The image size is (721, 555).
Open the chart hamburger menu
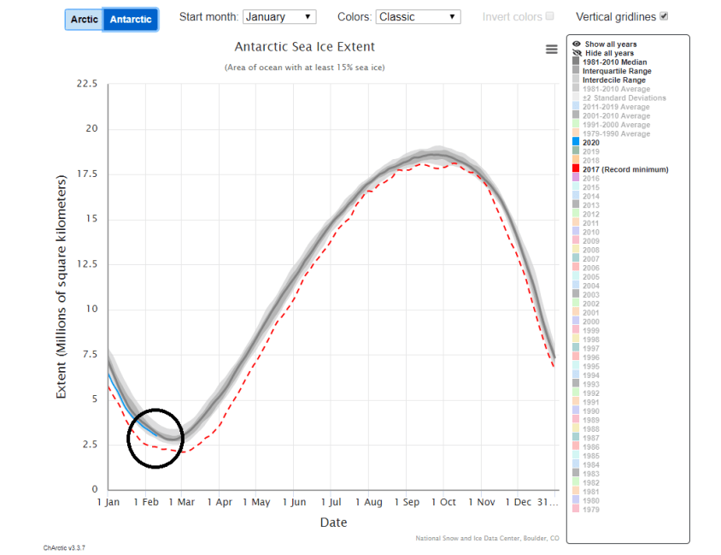point(551,50)
